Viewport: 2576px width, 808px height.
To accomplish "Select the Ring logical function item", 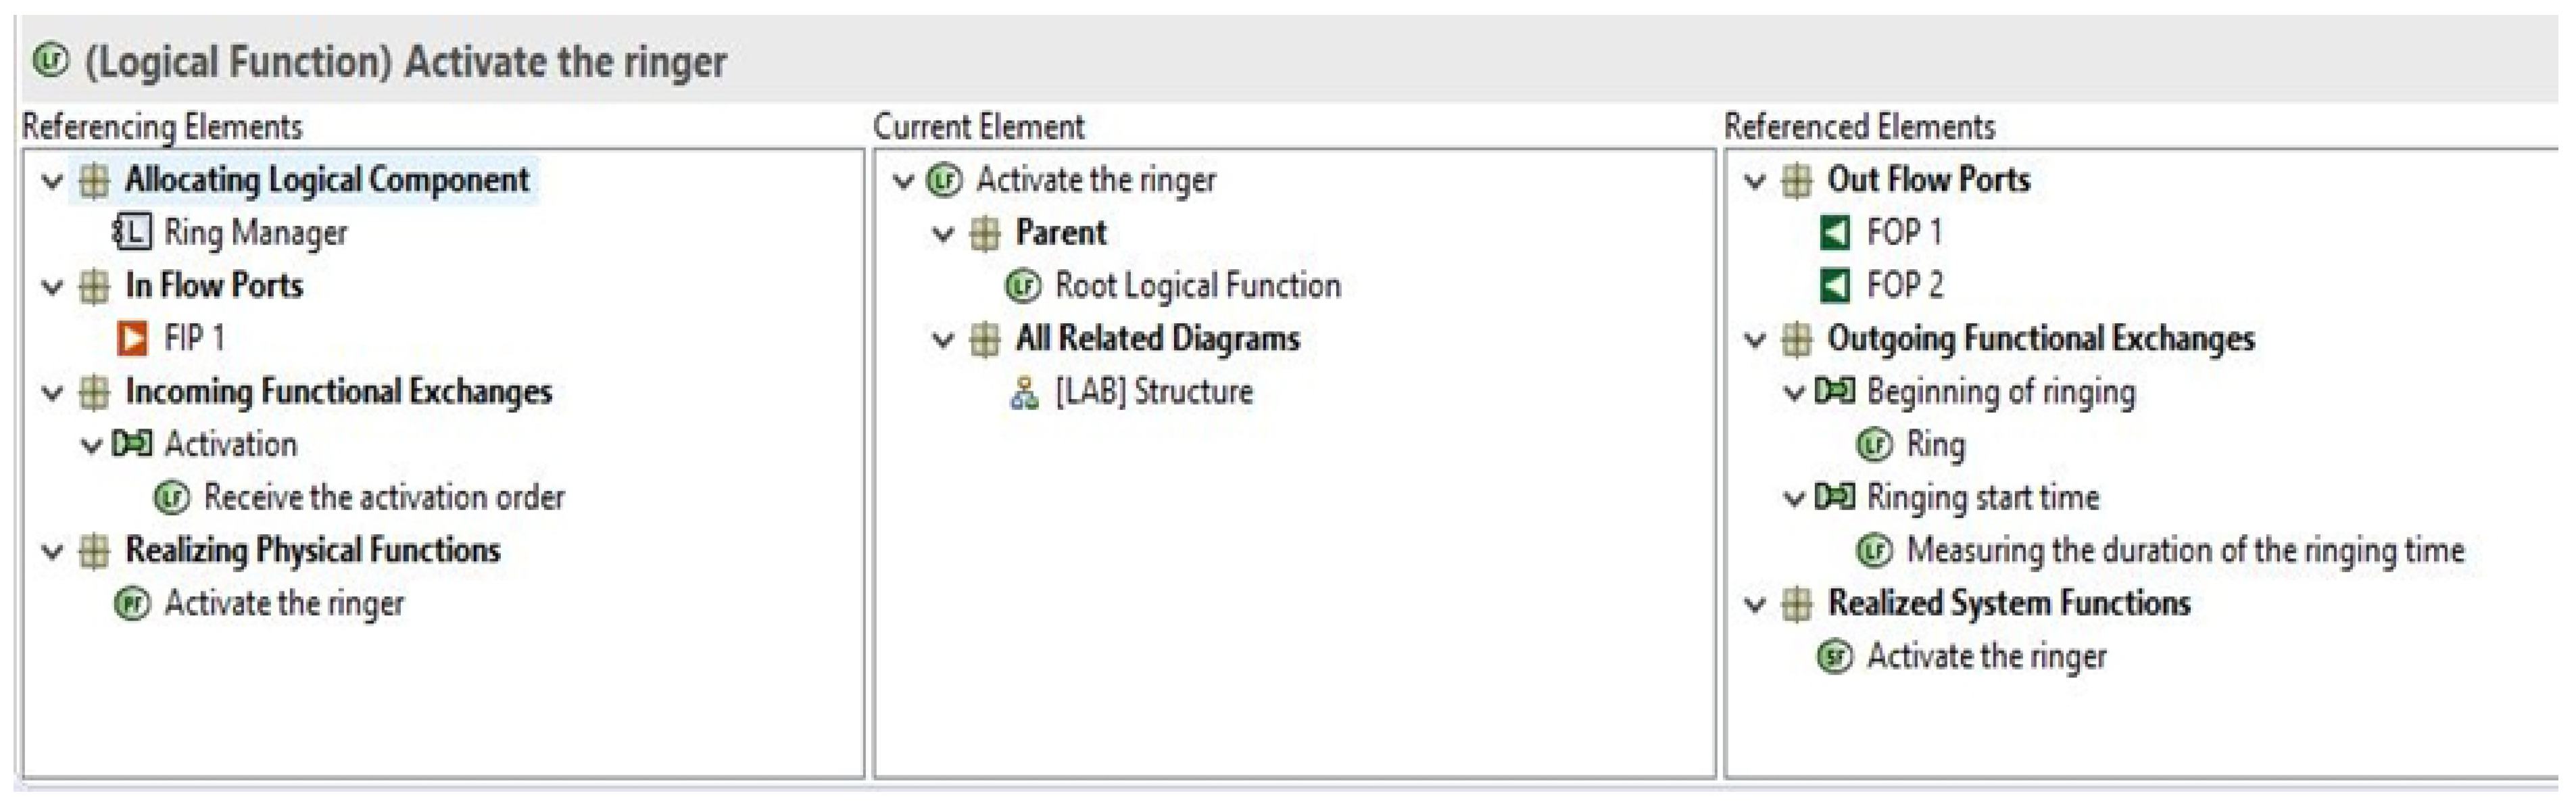I will [x=1935, y=444].
